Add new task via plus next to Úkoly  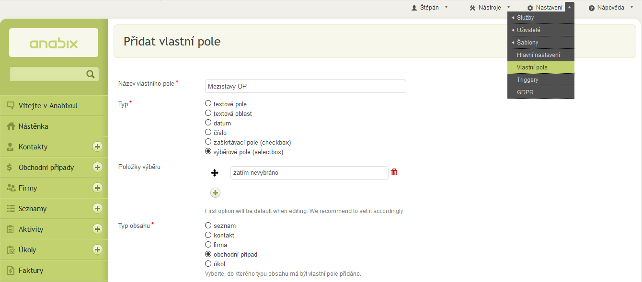pyautogui.click(x=97, y=250)
